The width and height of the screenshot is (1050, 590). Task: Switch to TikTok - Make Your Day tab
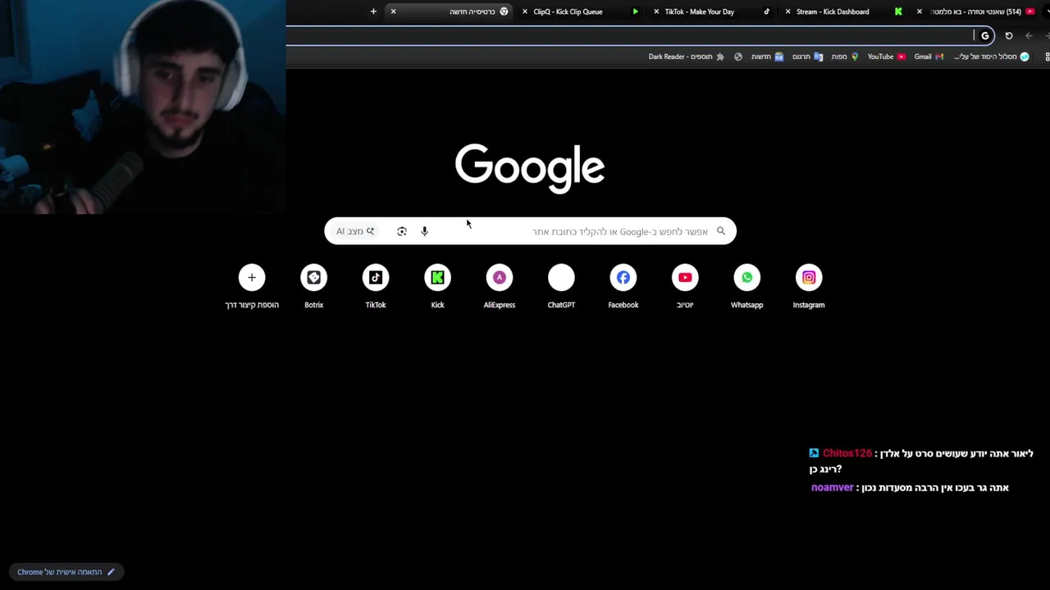(x=714, y=11)
